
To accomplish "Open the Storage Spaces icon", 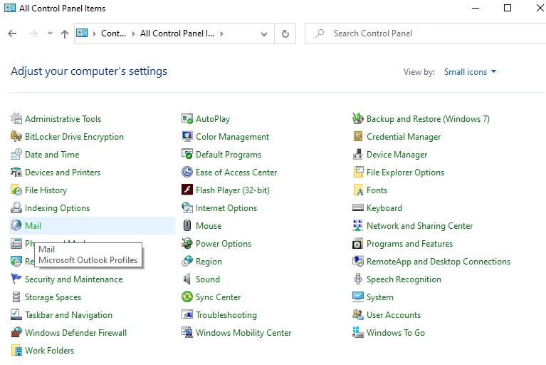I will pos(16,297).
